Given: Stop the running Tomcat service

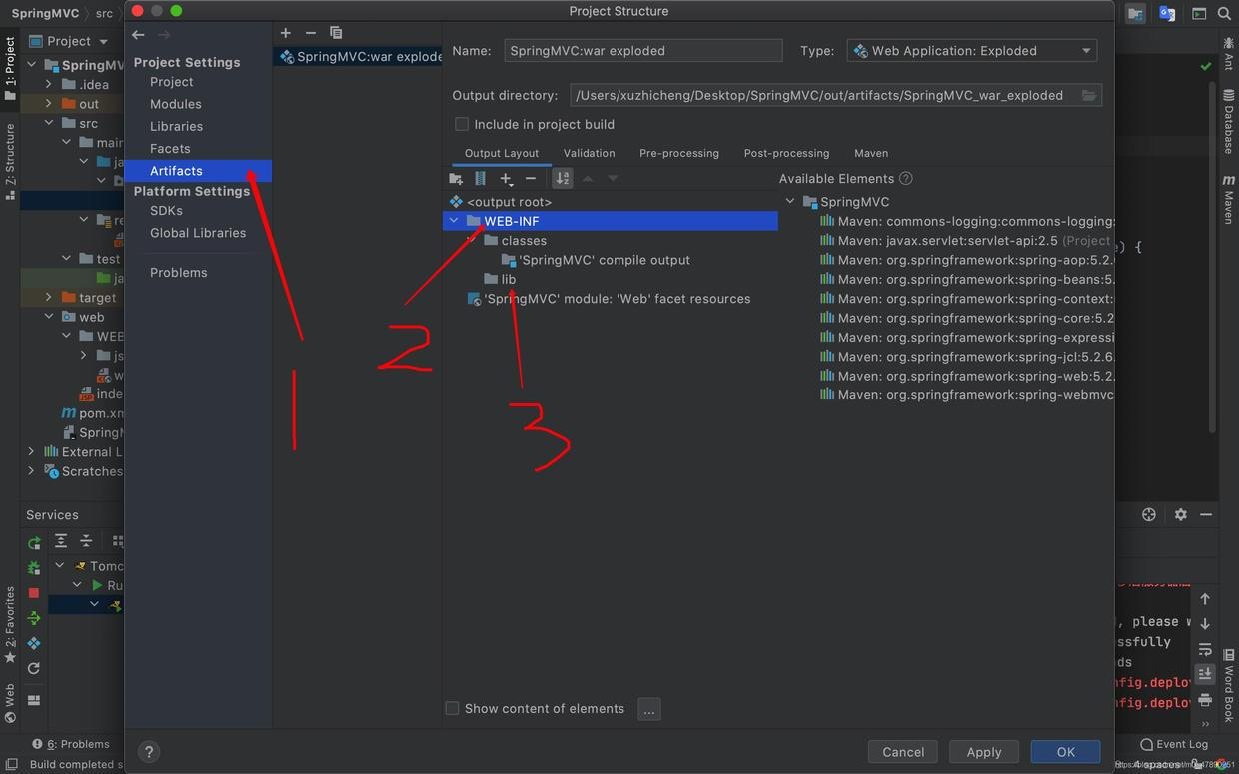Looking at the screenshot, I should [x=34, y=593].
